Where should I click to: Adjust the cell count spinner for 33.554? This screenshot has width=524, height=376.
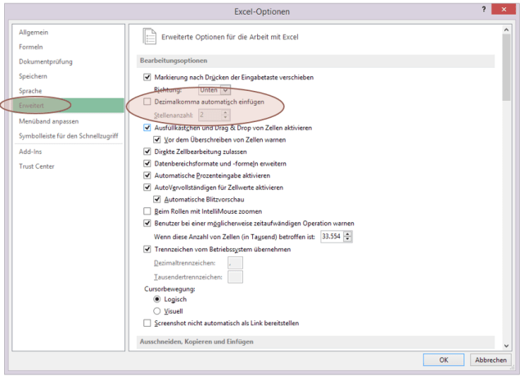pyautogui.click(x=348, y=236)
